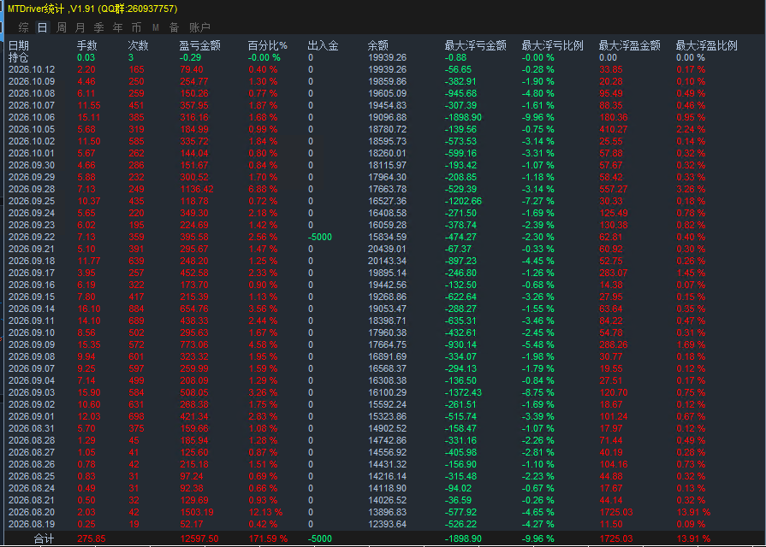Open the 币 currency tab

(137, 27)
